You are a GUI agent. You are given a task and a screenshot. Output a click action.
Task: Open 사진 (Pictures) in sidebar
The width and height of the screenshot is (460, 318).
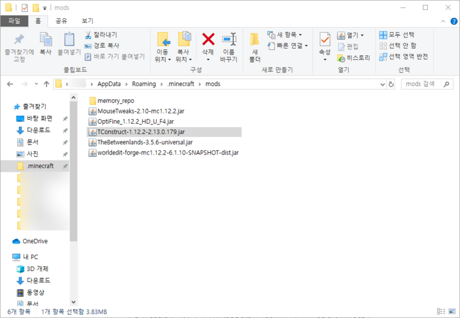(x=28, y=154)
